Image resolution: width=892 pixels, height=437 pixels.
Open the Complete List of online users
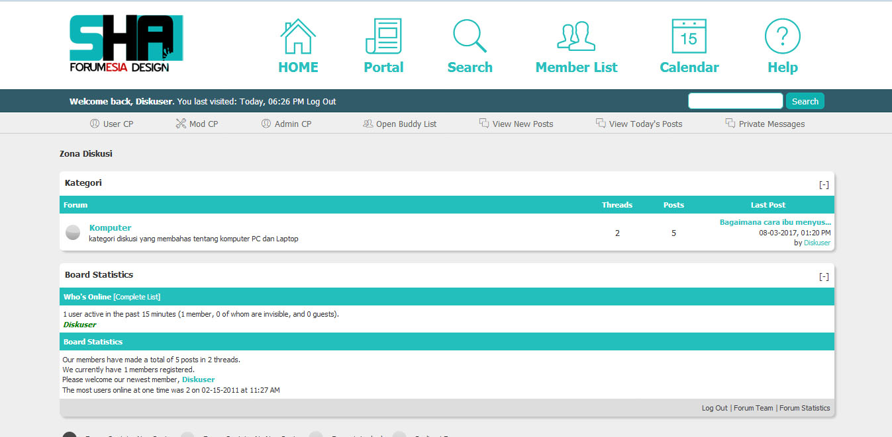(x=137, y=297)
